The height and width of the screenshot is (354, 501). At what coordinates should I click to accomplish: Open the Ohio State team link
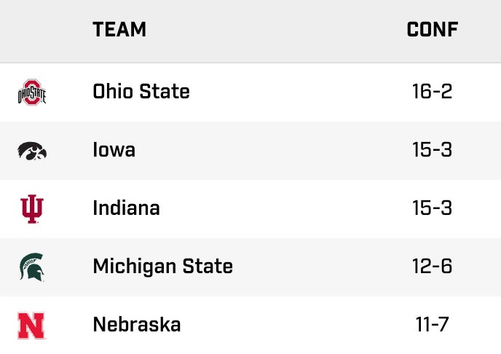tap(141, 92)
